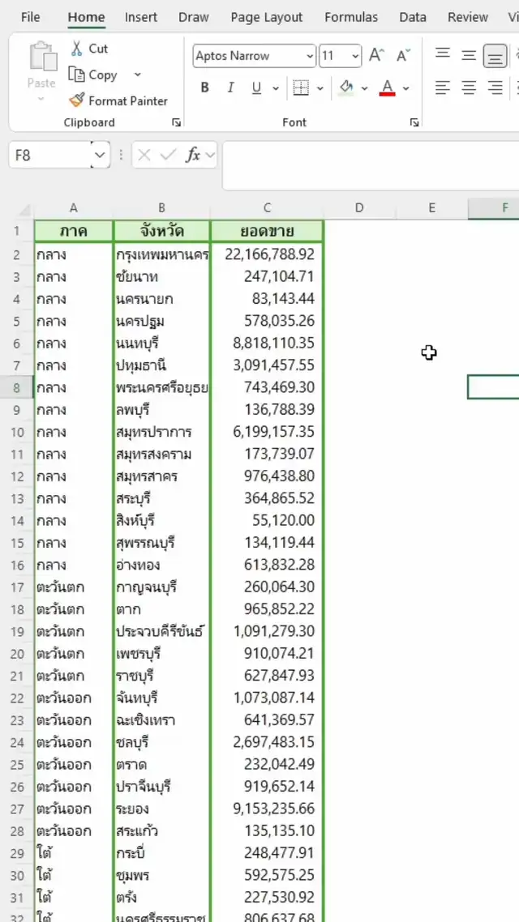Toggle Underline formatting on selection

pyautogui.click(x=256, y=88)
